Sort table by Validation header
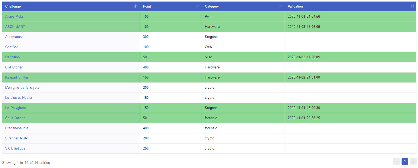The width and height of the screenshot is (418, 168). tap(295, 7)
